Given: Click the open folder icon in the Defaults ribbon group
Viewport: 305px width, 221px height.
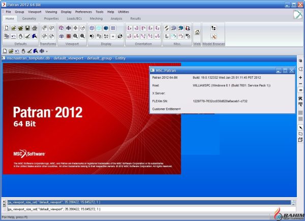Looking at the screenshot, I should pos(13,28).
